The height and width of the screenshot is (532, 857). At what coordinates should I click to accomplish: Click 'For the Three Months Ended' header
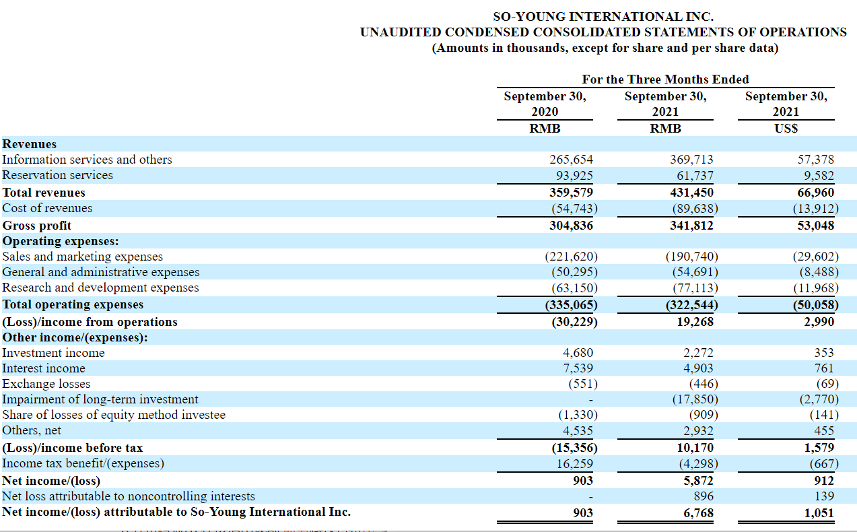(x=665, y=79)
